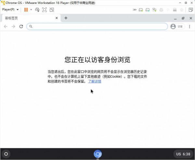Go forward in Chrome browser

[13, 27]
